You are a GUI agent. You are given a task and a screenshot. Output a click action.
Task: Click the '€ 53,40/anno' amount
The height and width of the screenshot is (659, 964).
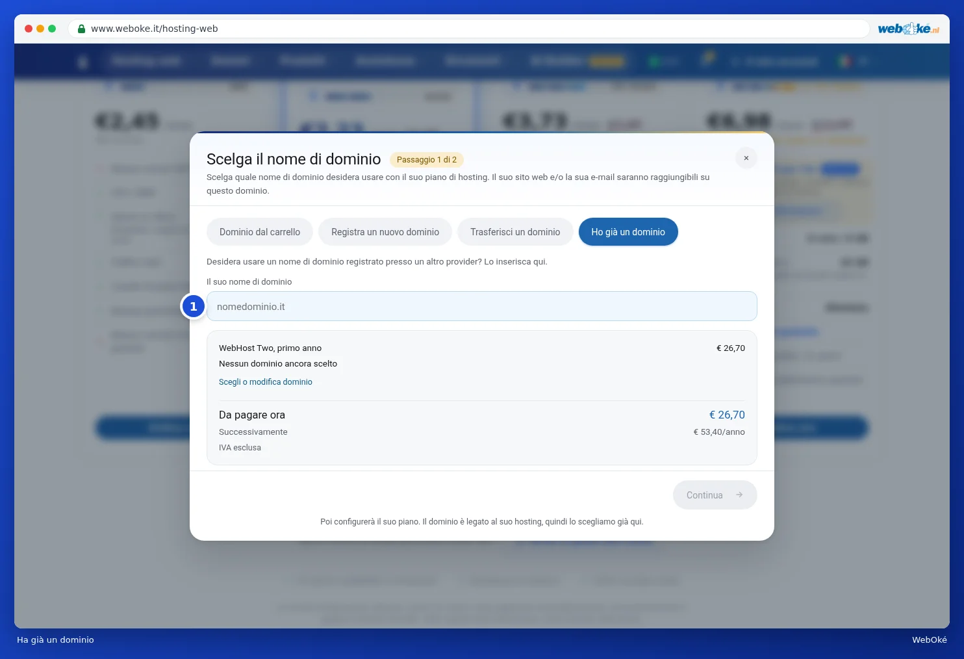pyautogui.click(x=719, y=432)
